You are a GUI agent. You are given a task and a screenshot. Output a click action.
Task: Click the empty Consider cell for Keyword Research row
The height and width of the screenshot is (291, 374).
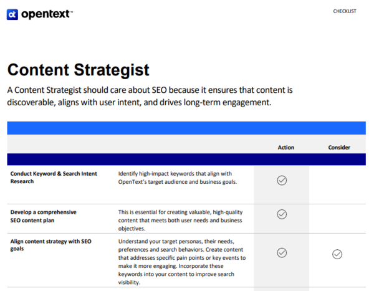tap(337, 181)
